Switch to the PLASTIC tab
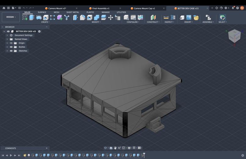The image size is (246, 159). coord(90,12)
